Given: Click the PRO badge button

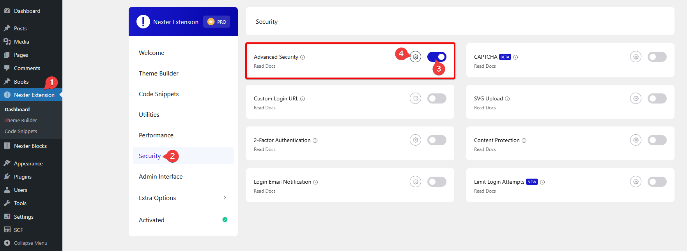Looking at the screenshot, I should (217, 22).
